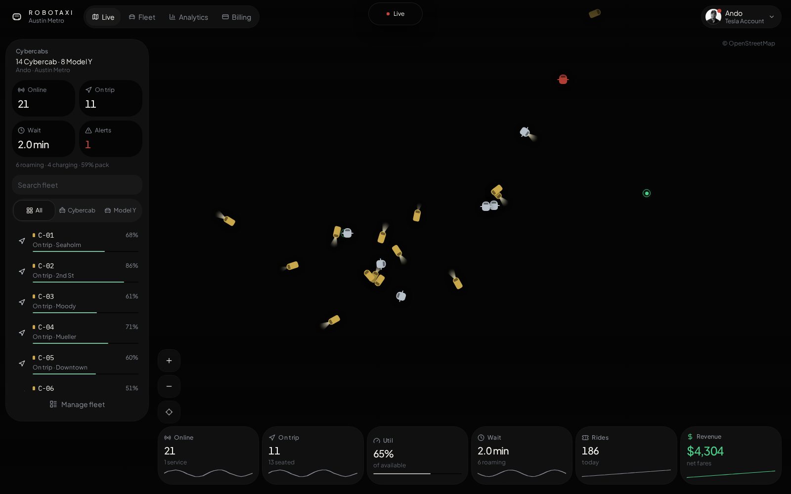
Task: Click the trip arrow icon for C-03
Action: click(x=22, y=302)
